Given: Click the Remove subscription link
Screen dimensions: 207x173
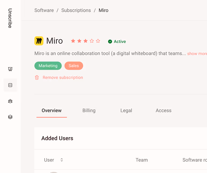Looking at the screenshot, I should (63, 78).
